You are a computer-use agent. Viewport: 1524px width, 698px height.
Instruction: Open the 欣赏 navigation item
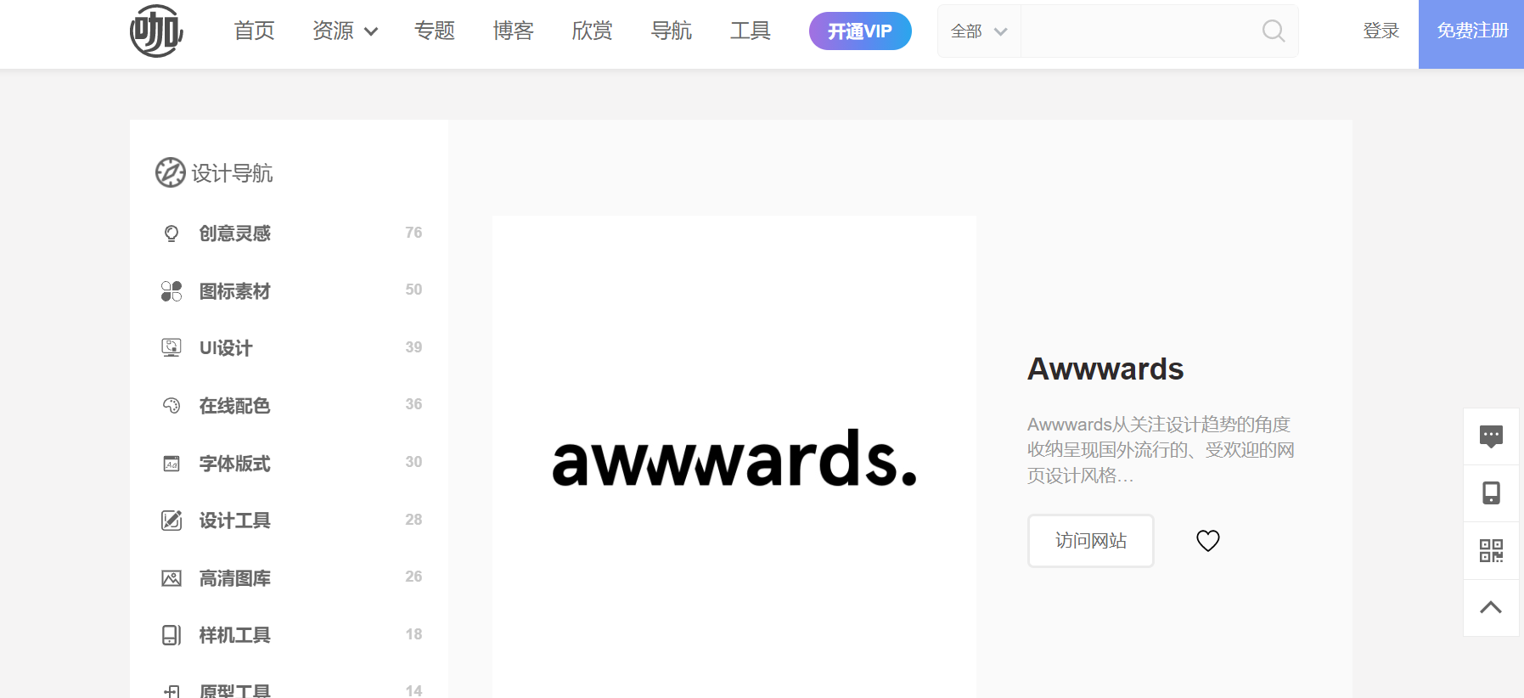click(593, 31)
